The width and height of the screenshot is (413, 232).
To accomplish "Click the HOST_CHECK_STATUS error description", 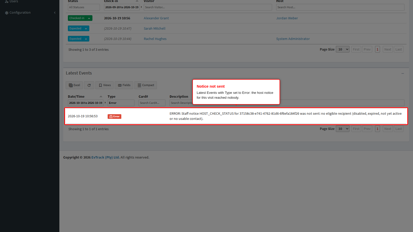I will [285, 116].
